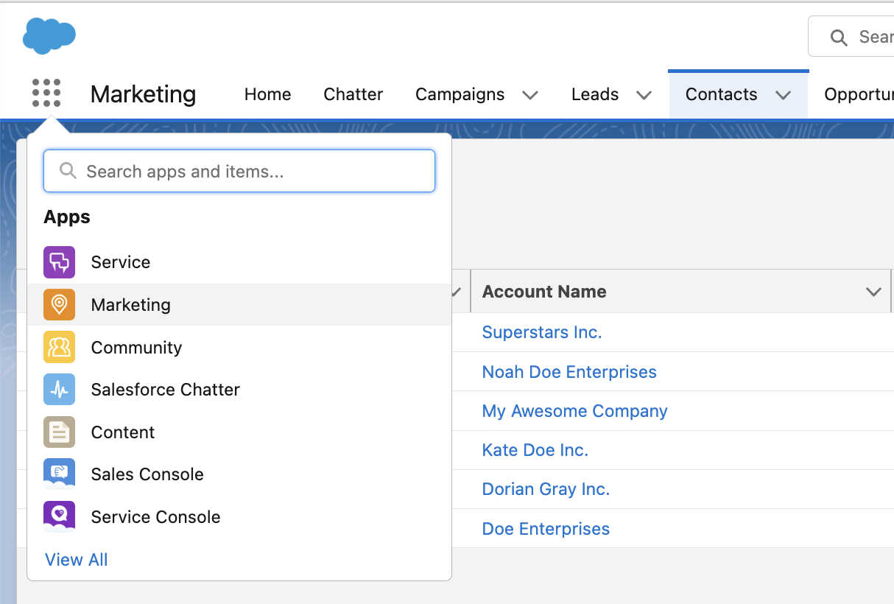Select the Service app icon
This screenshot has width=894, height=604.
(x=59, y=262)
